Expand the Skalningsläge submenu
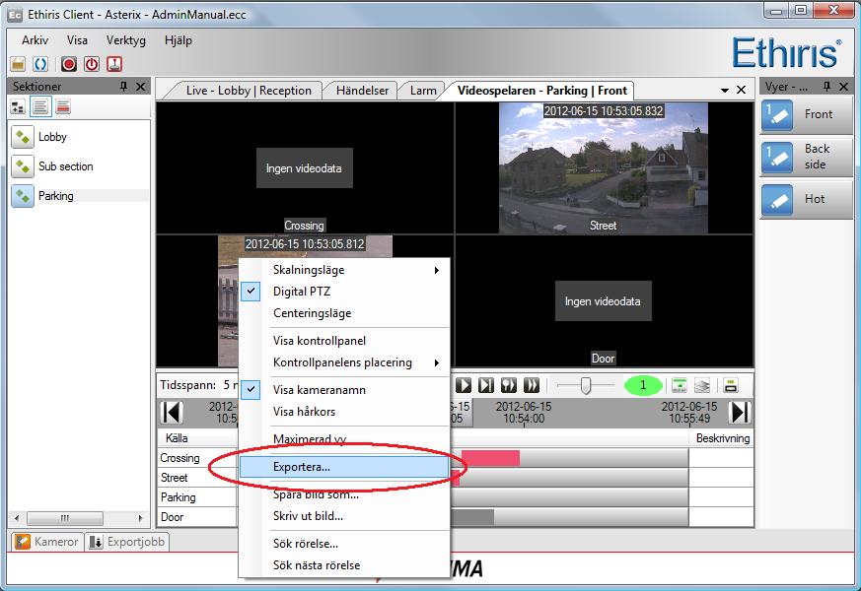 click(x=344, y=270)
